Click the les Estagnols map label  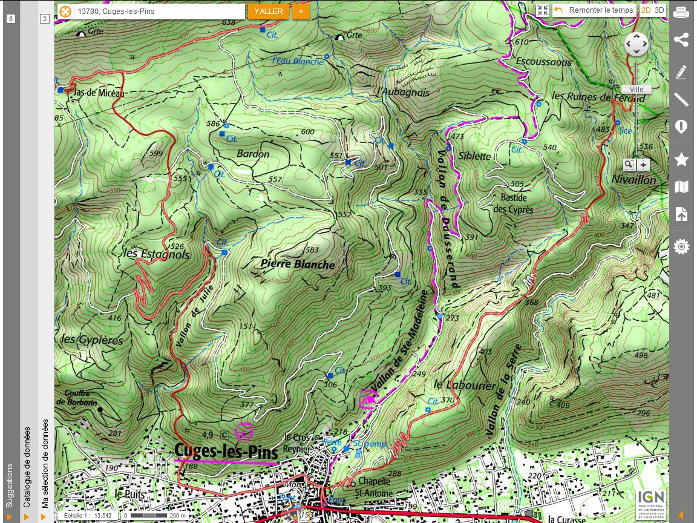tap(157, 254)
